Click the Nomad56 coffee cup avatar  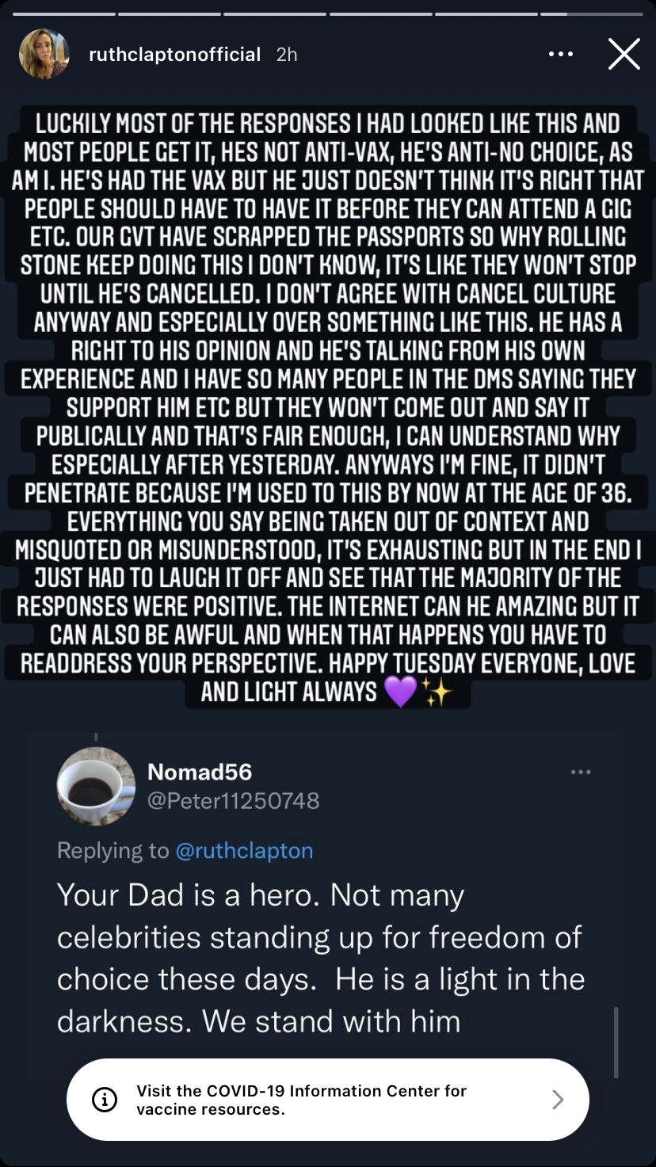(96, 786)
